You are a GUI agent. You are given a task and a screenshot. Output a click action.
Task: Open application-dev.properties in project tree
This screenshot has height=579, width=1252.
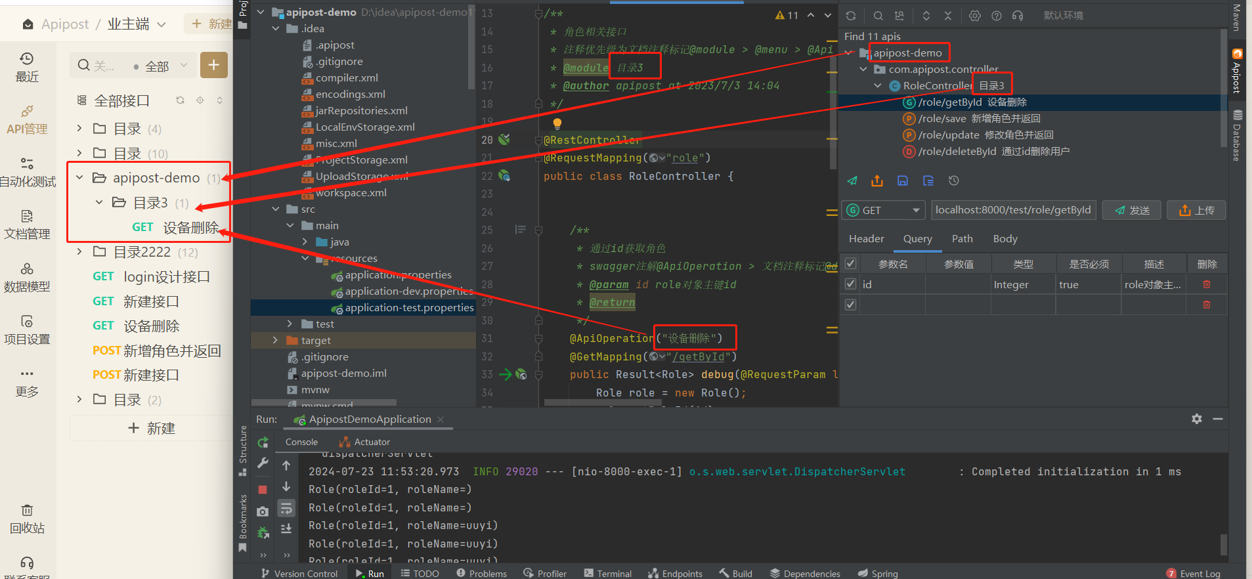[x=402, y=291]
